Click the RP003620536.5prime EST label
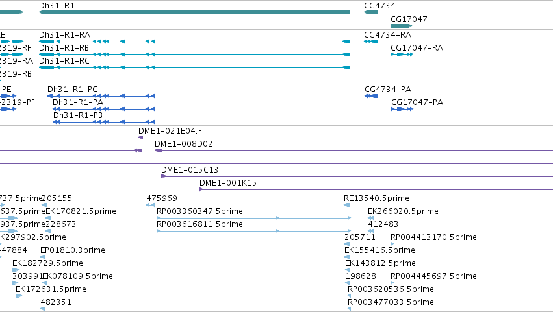The width and height of the screenshot is (553, 312). tap(391, 289)
